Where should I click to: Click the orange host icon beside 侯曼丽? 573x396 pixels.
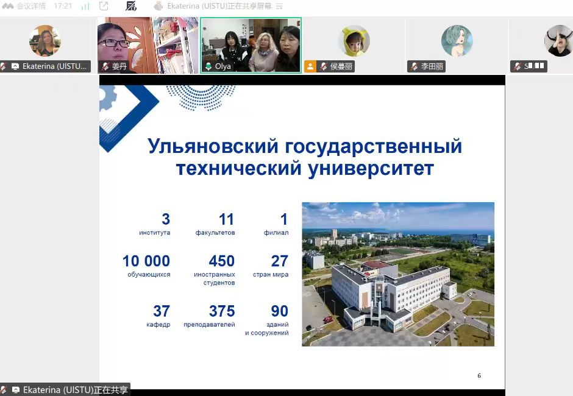tap(311, 66)
